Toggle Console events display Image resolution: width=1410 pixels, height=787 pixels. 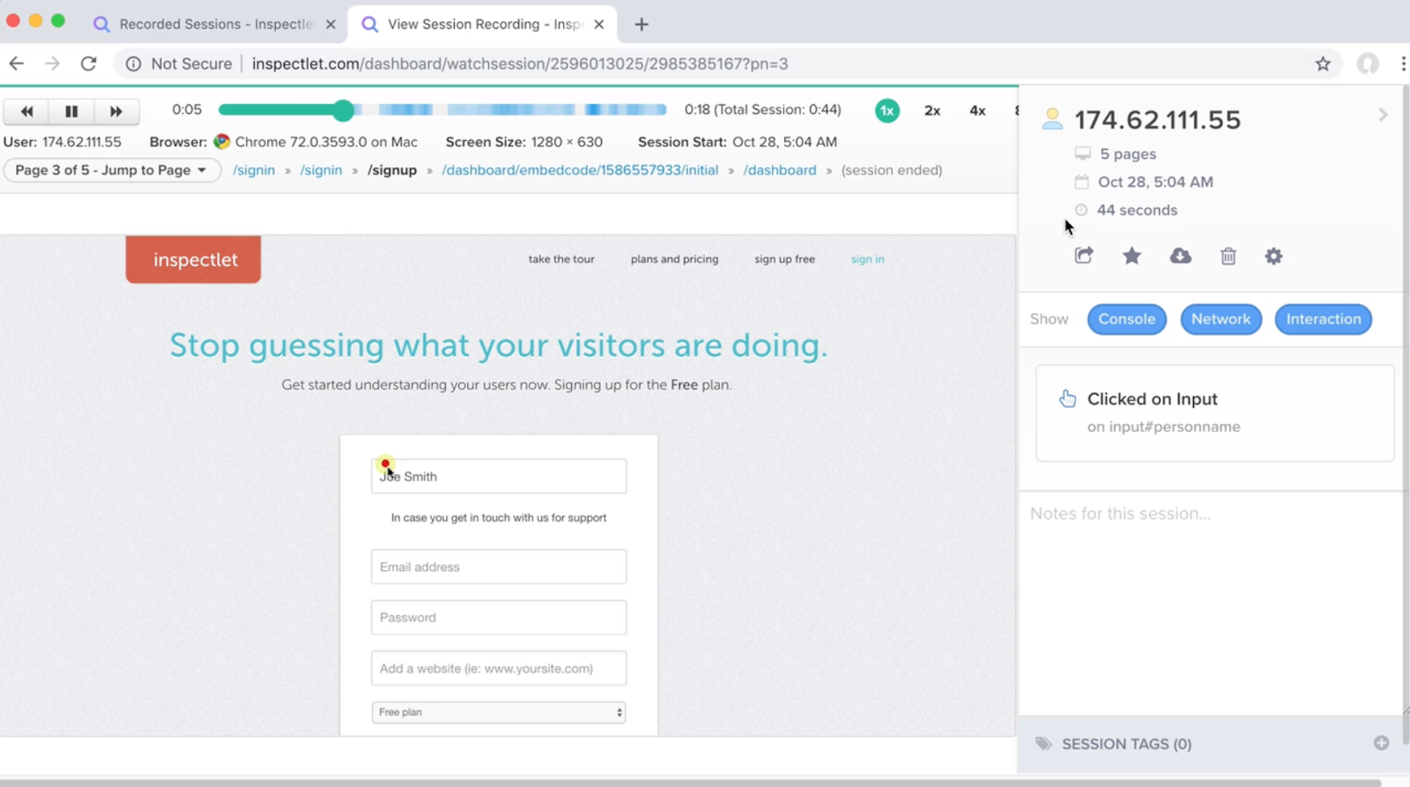click(1127, 319)
